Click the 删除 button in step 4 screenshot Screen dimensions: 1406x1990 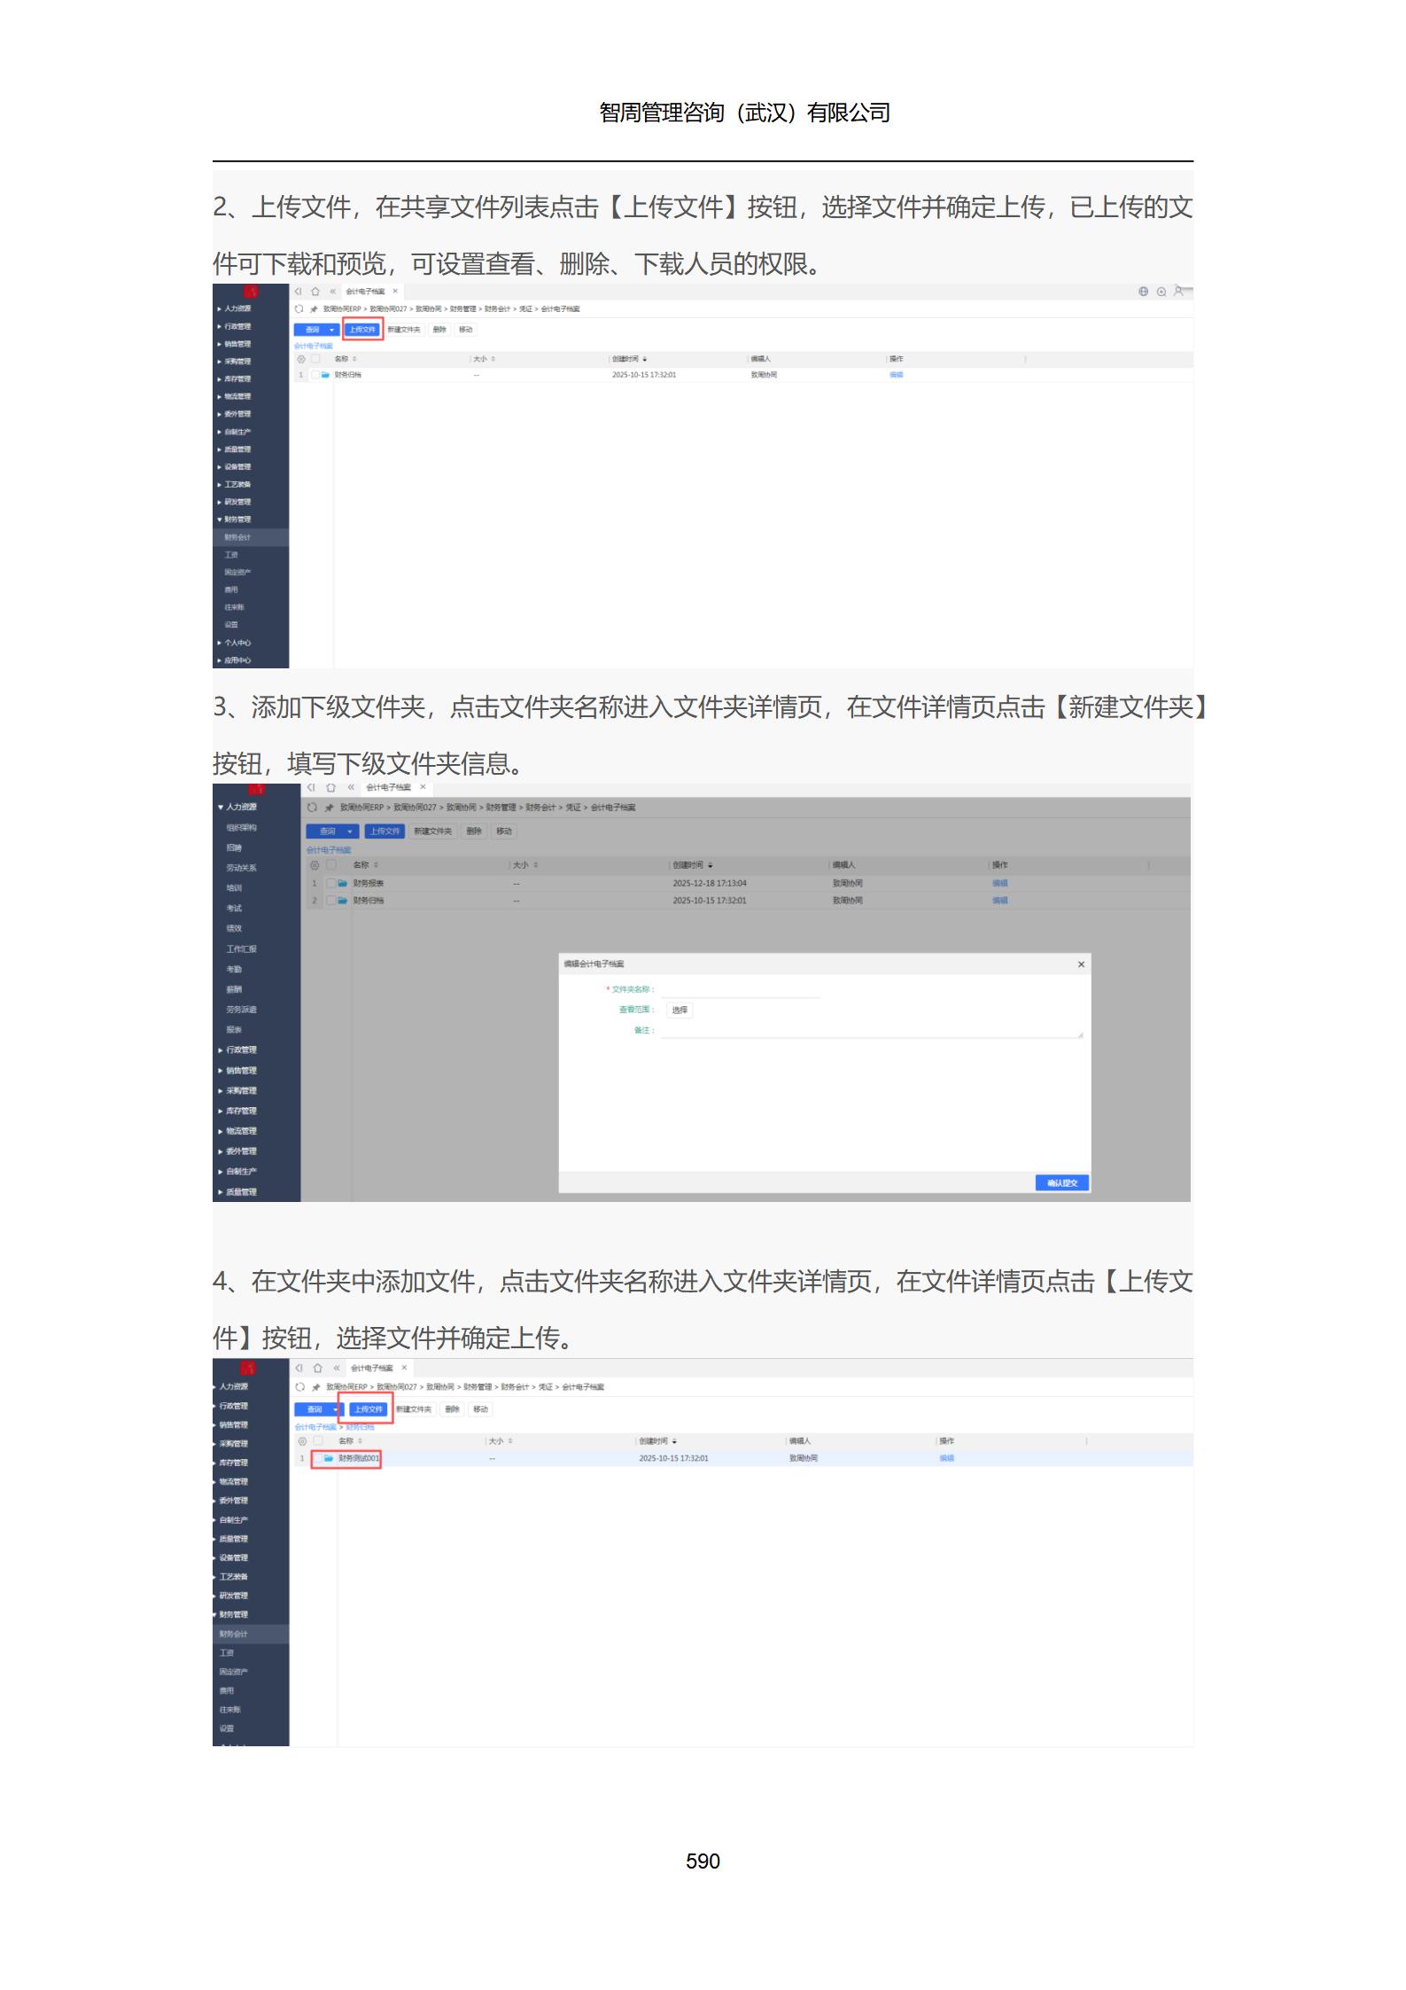453,1409
